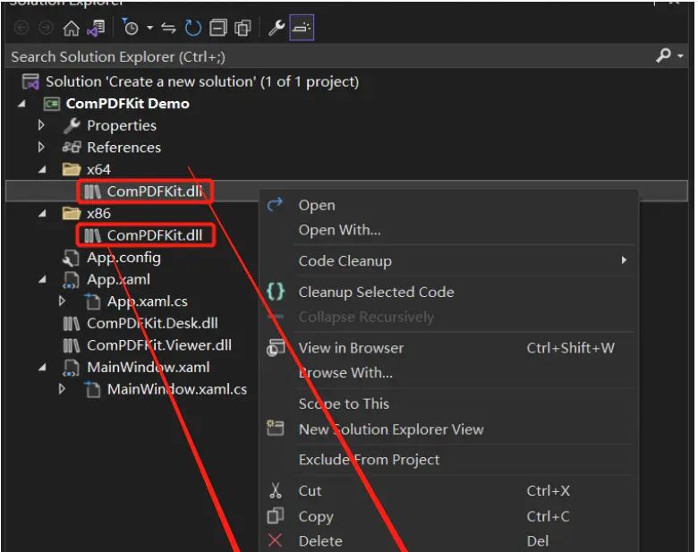The image size is (698, 552).
Task: Select ComPDFKit.Viewer.dll in the tree
Action: point(158,344)
